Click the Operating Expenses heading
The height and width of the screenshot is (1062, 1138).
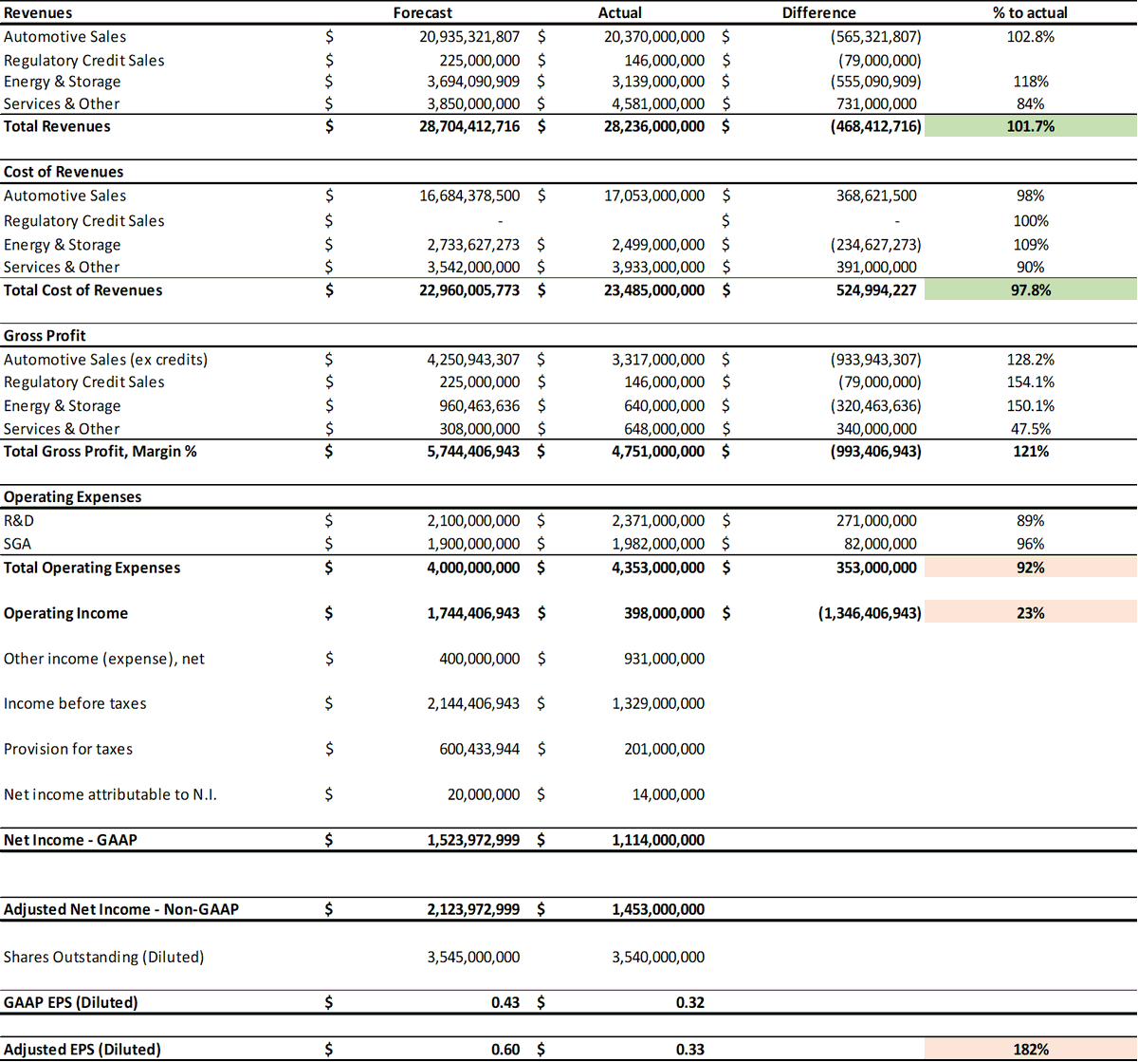click(72, 497)
